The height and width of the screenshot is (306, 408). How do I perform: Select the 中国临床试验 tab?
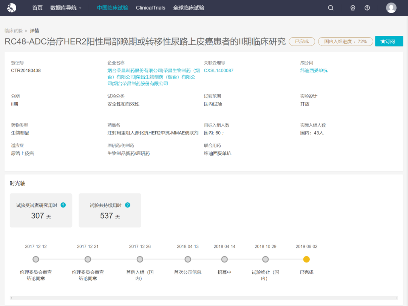(113, 8)
